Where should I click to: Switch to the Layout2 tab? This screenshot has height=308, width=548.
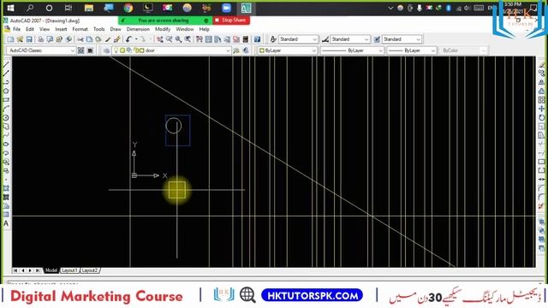tap(90, 270)
